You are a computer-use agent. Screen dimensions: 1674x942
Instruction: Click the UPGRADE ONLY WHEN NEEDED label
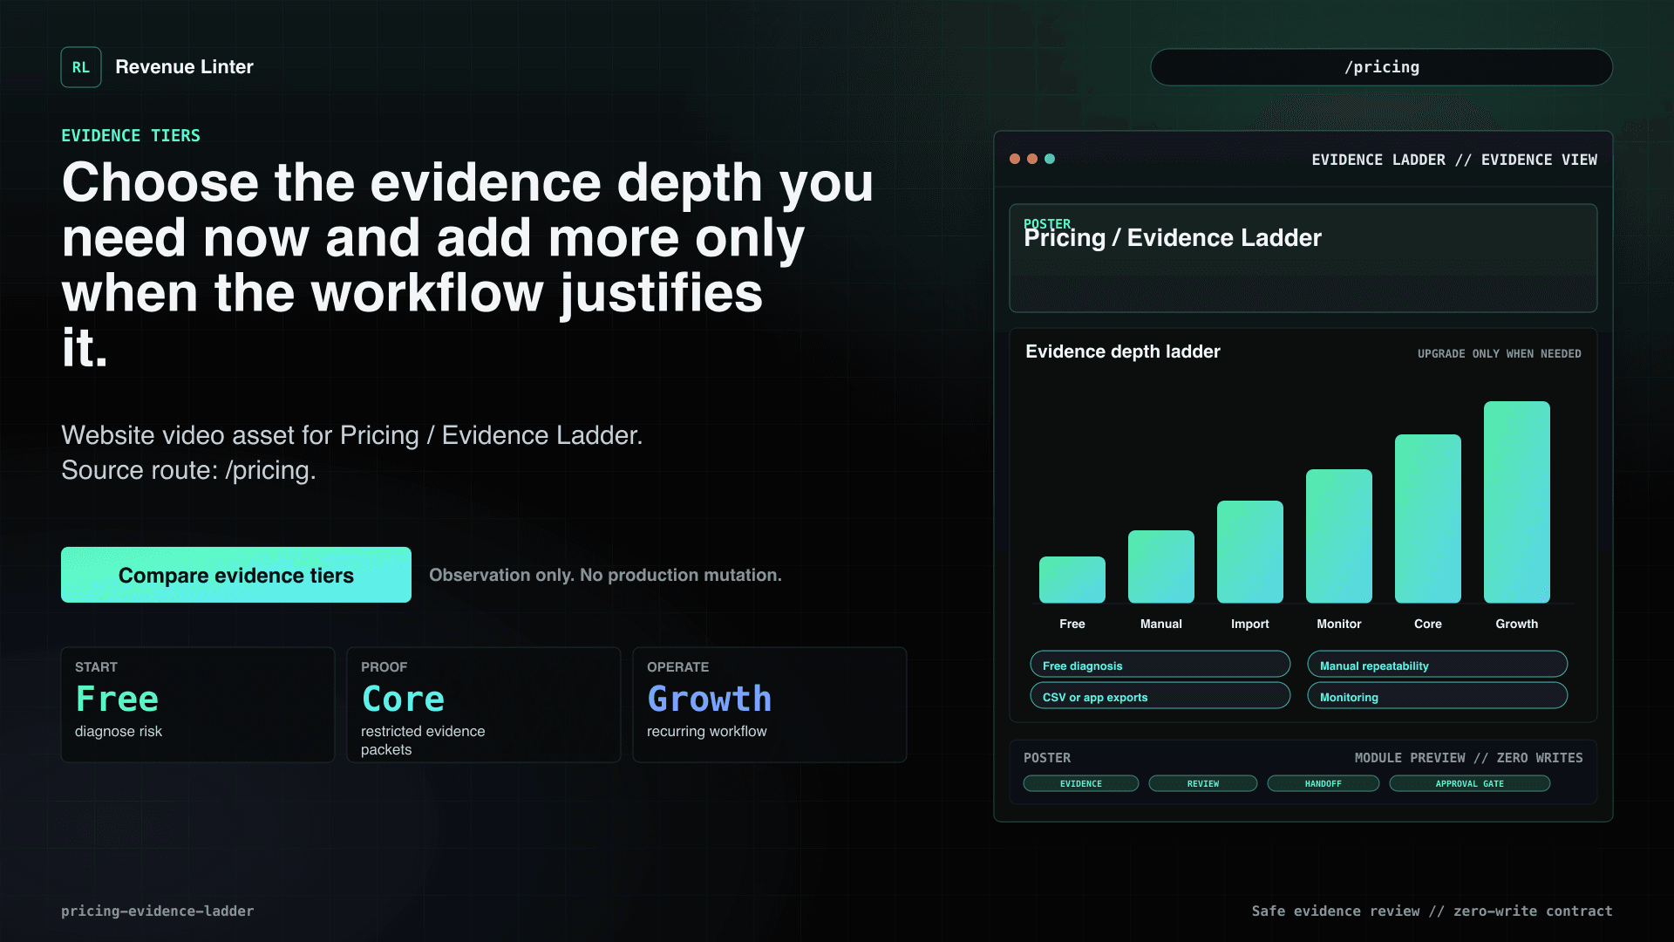point(1499,353)
